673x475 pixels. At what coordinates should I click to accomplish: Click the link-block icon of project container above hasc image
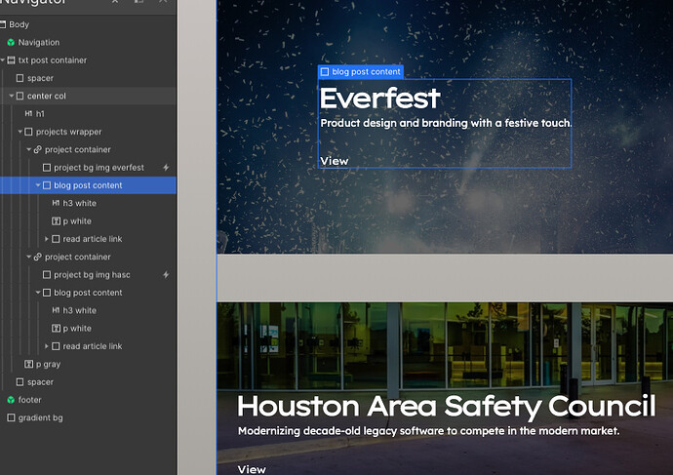[38, 257]
